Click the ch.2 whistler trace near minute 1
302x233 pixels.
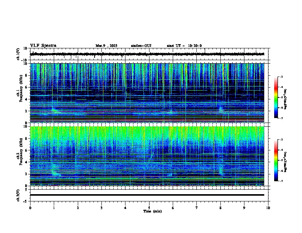coord(55,171)
